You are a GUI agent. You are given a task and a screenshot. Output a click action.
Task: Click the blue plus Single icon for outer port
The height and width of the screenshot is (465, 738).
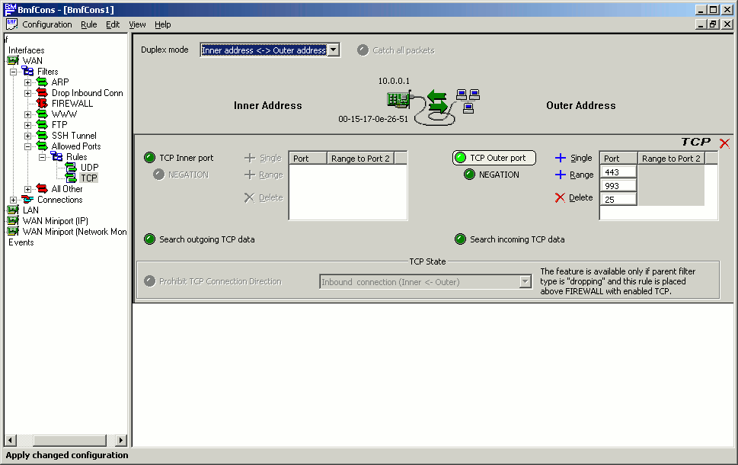(561, 158)
